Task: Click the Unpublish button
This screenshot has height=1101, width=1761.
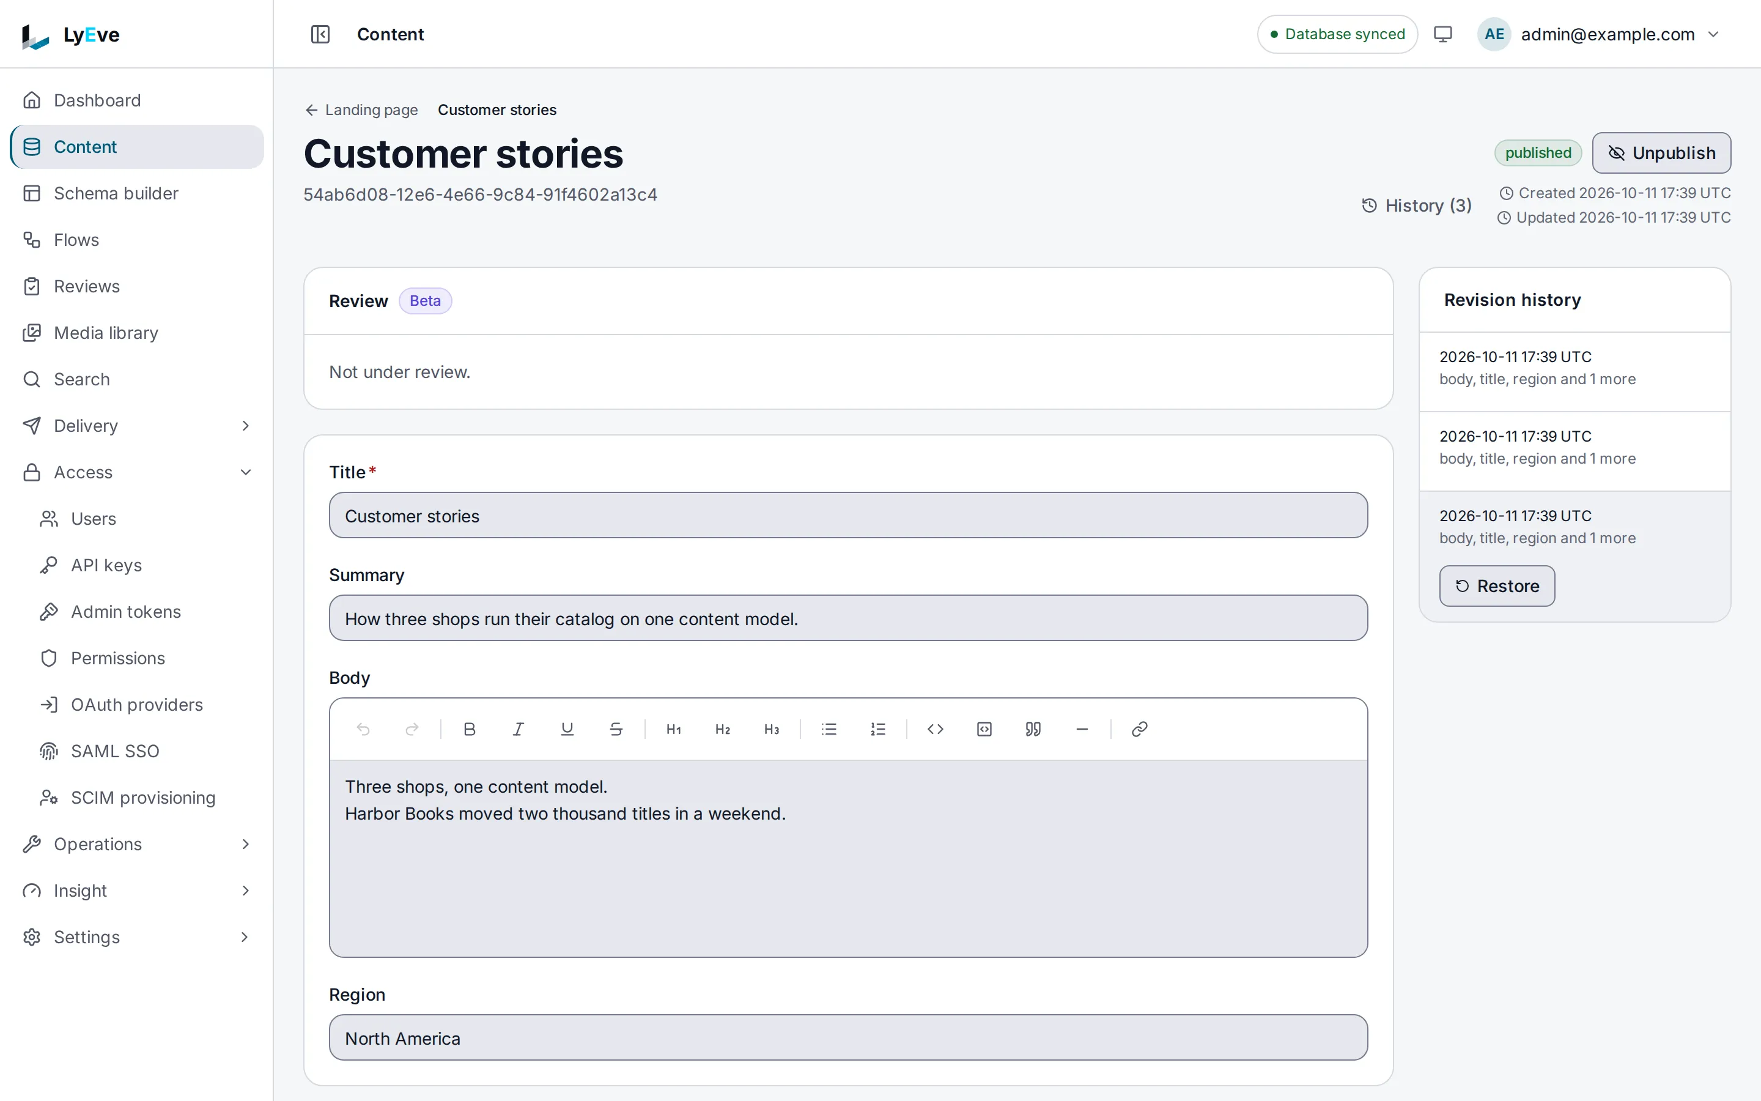Action: pyautogui.click(x=1661, y=153)
